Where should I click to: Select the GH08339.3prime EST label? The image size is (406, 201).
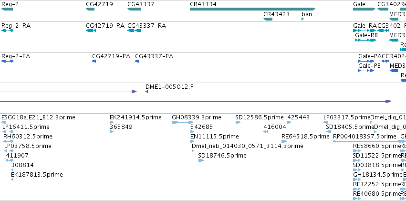197,117
